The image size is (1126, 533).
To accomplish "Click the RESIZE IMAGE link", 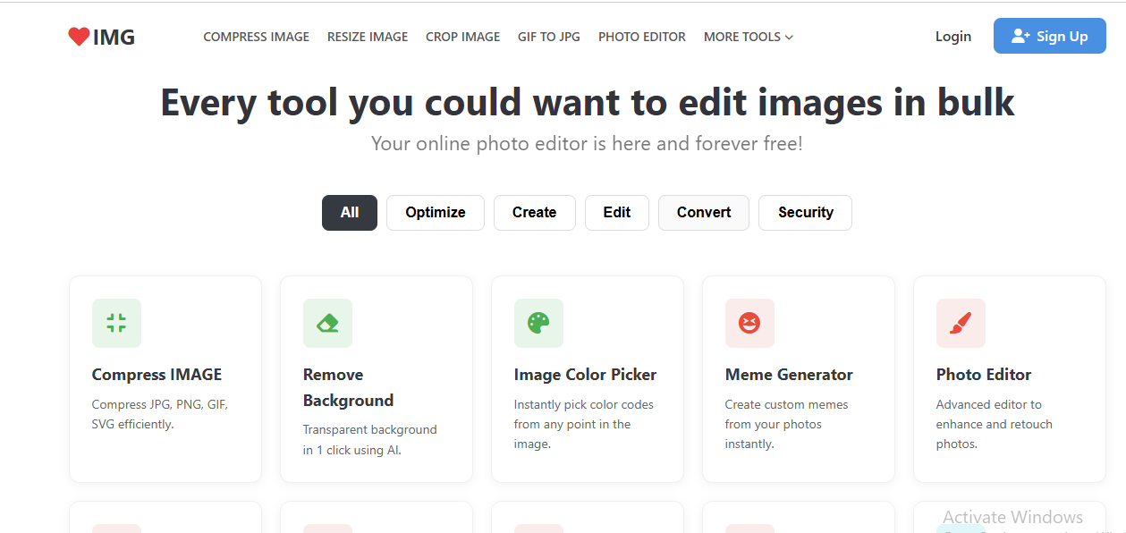I will [367, 37].
